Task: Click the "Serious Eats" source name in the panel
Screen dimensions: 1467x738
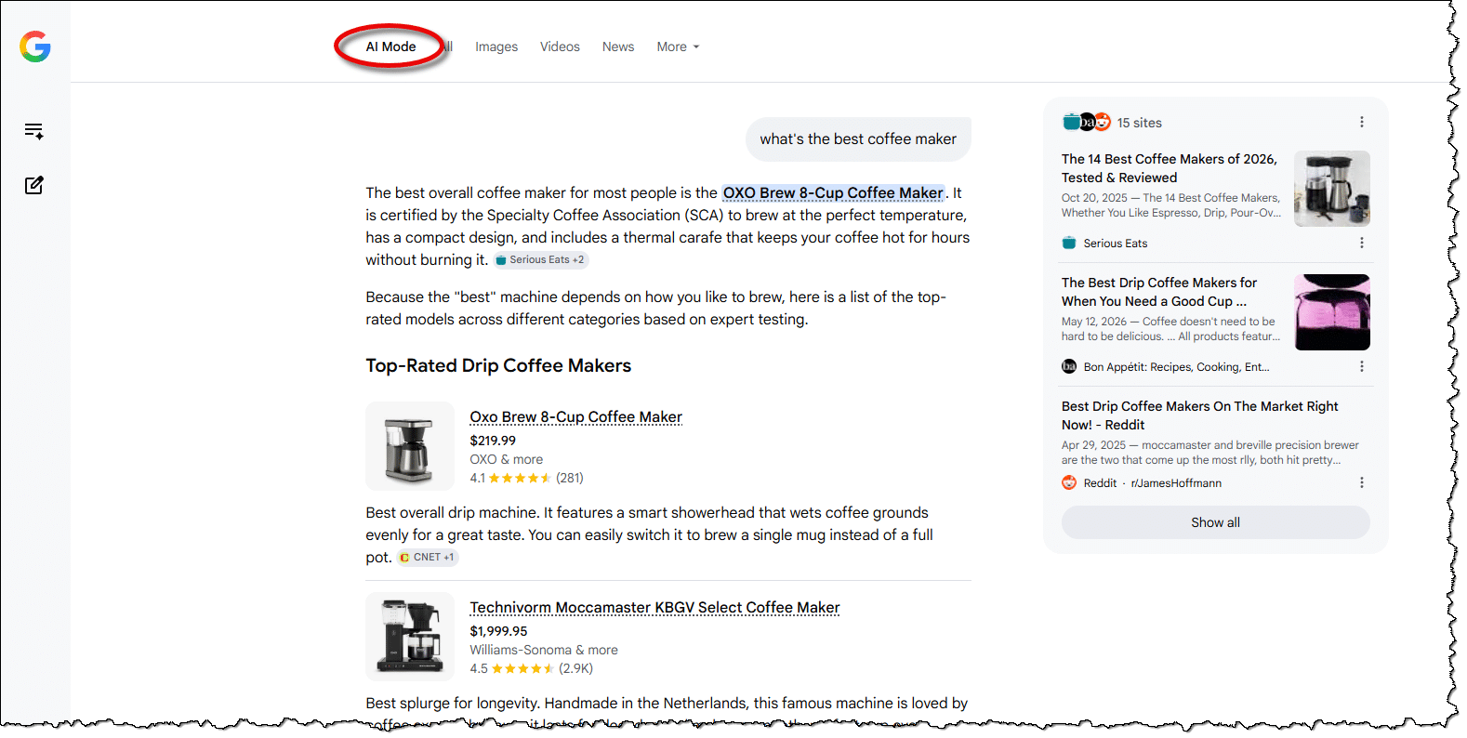Action: pos(1116,244)
